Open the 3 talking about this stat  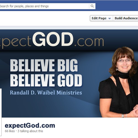pos(30,131)
